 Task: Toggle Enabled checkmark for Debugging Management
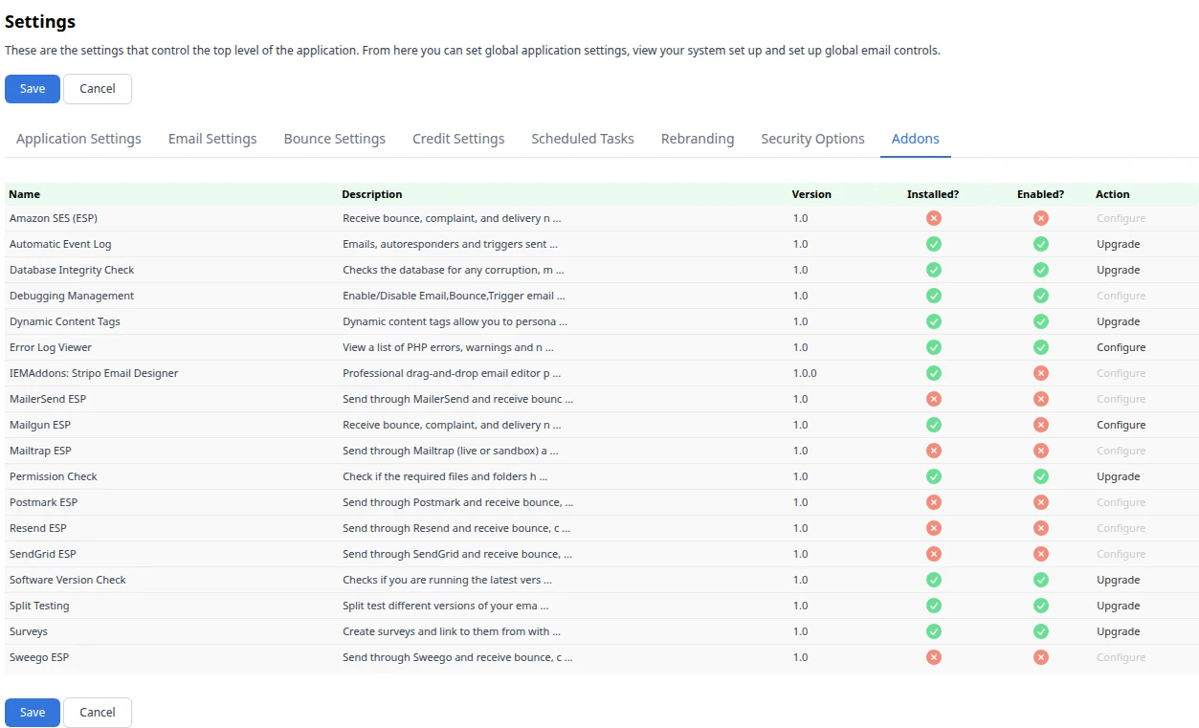[x=1041, y=296]
